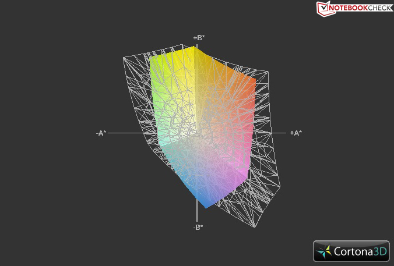Click the -B* axis label
The image size is (394, 266).
[198, 228]
